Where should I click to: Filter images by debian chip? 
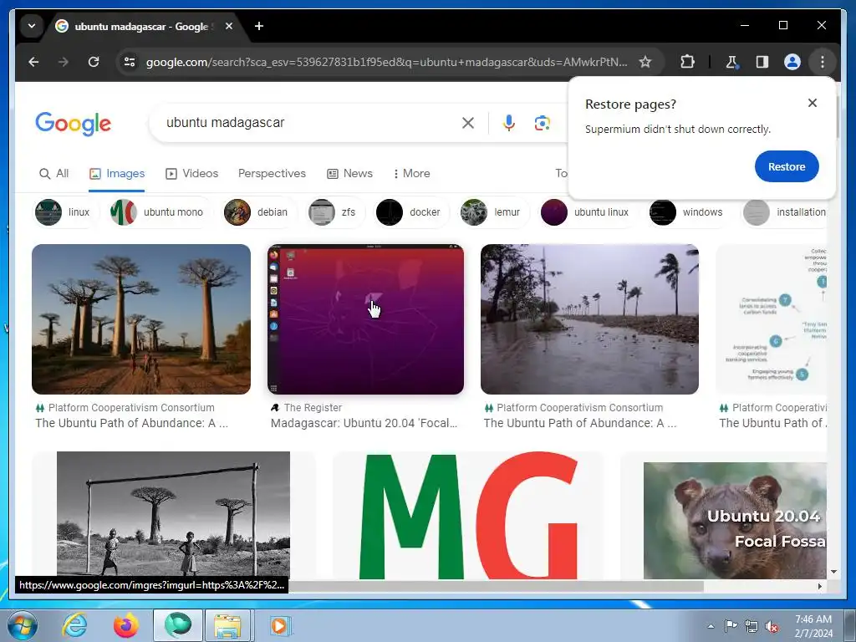[258, 212]
